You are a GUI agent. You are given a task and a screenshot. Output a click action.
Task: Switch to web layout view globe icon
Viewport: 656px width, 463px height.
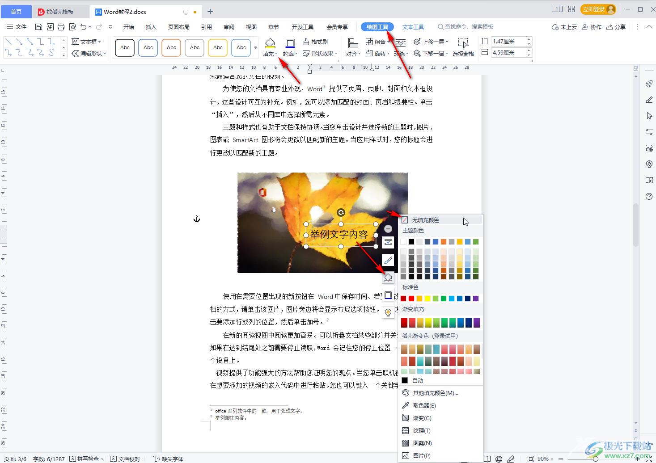pyautogui.click(x=498, y=459)
